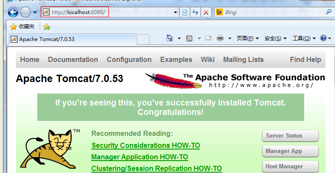Click the Refresh page icon
The width and height of the screenshot is (335, 173).
[195, 12]
